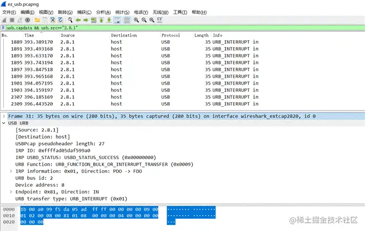Select packet number 1889
Image resolution: width=365 pixels, height=231 pixels.
(184, 42)
